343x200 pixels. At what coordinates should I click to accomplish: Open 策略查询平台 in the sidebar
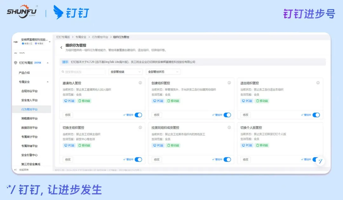pyautogui.click(x=29, y=119)
